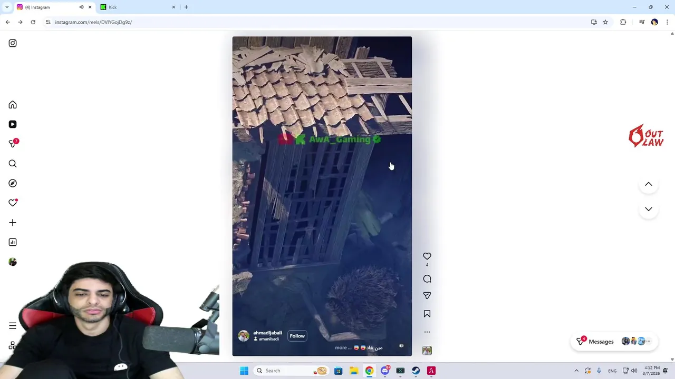Go to Home feed icon

pyautogui.click(x=13, y=105)
